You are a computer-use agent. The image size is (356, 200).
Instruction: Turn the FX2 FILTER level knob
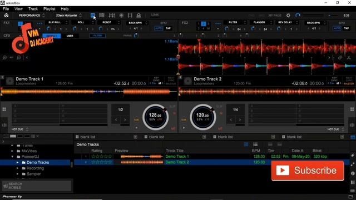[226, 29]
